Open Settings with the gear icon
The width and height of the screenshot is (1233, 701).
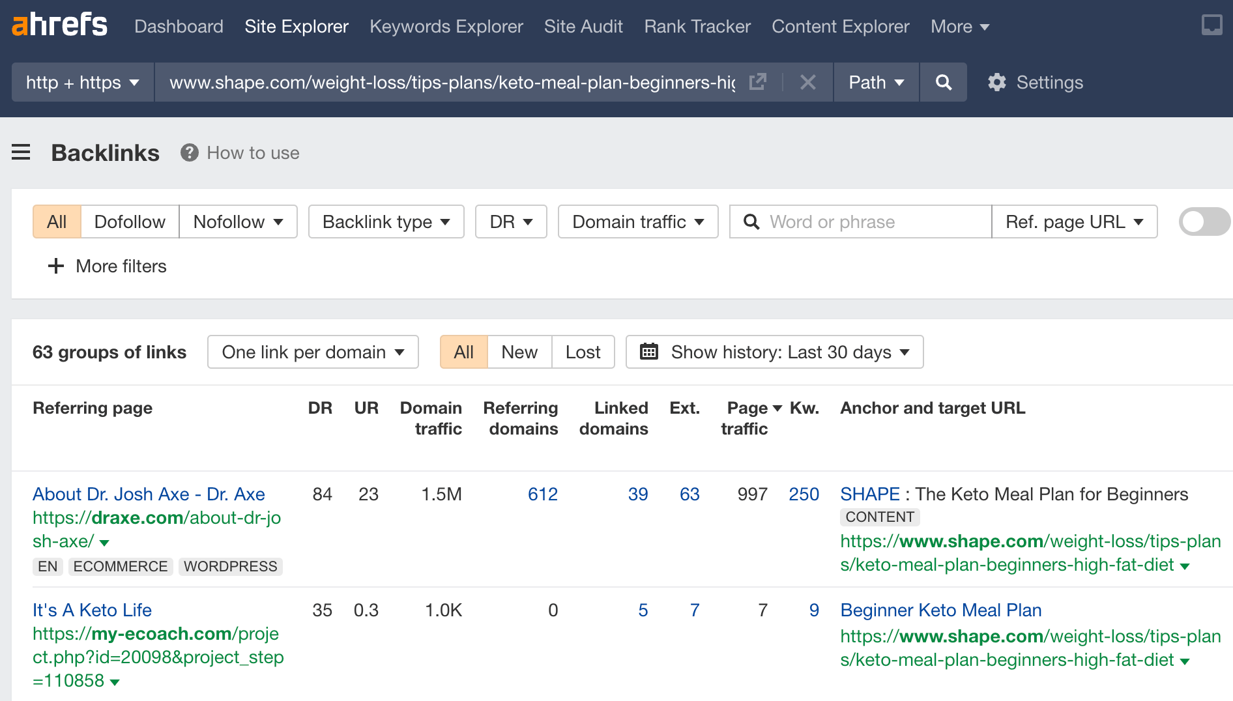point(996,82)
